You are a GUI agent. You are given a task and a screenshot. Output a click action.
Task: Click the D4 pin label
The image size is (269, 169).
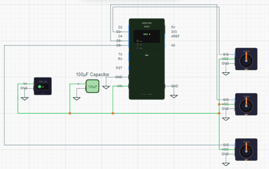point(120,36)
